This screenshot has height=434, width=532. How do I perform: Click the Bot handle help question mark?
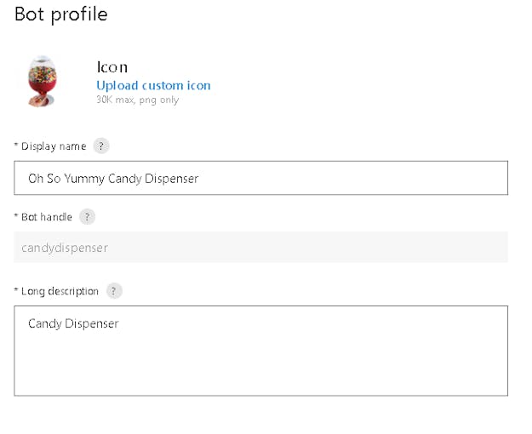pyautogui.click(x=87, y=217)
